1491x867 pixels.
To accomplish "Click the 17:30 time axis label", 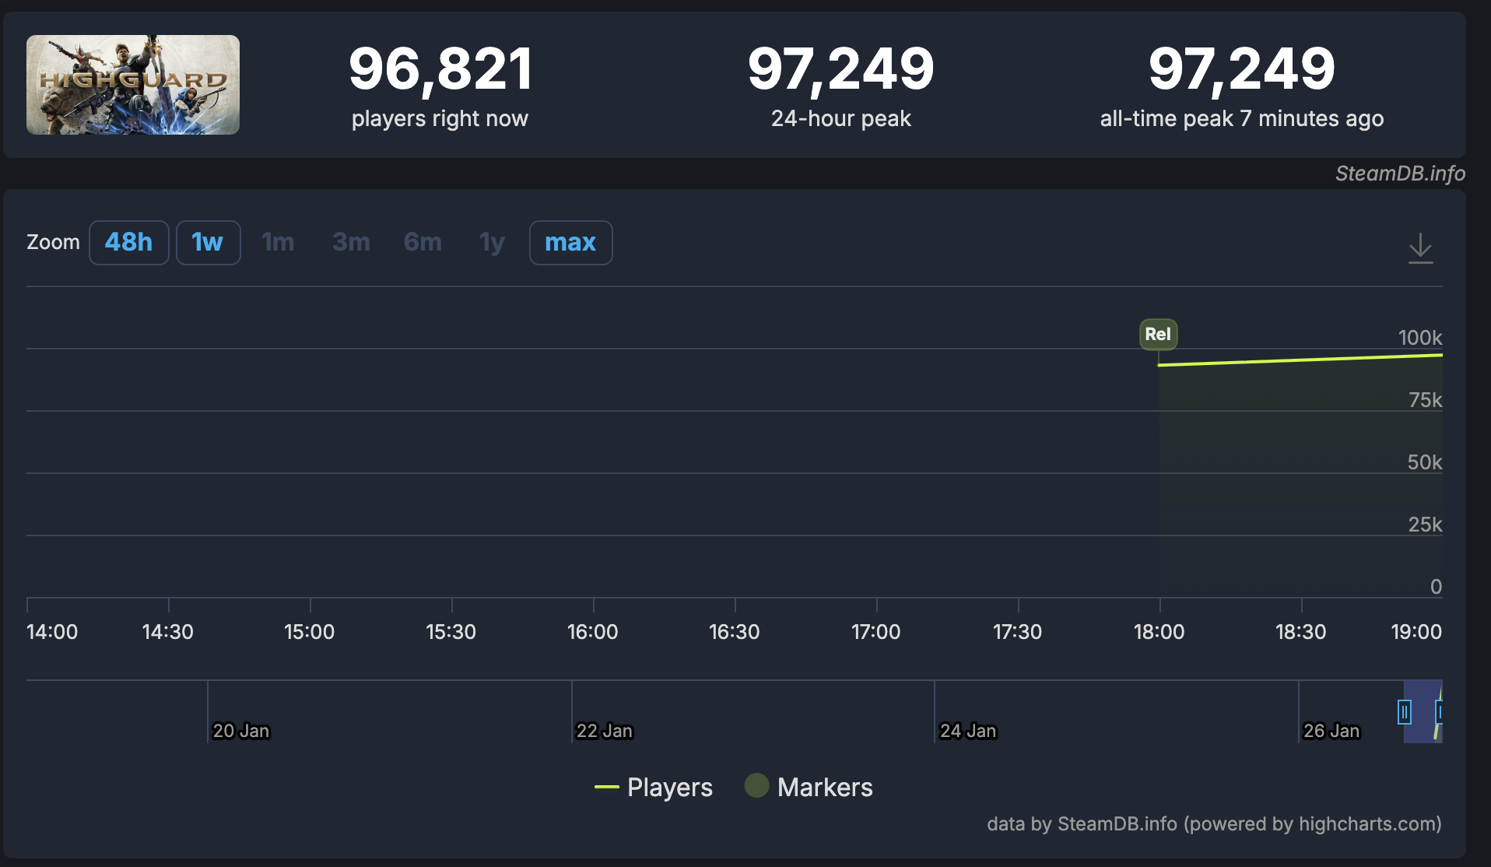I will (1018, 632).
